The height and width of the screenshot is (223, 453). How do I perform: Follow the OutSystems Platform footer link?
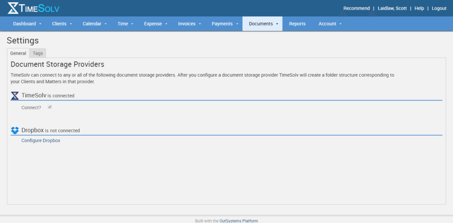(238, 221)
